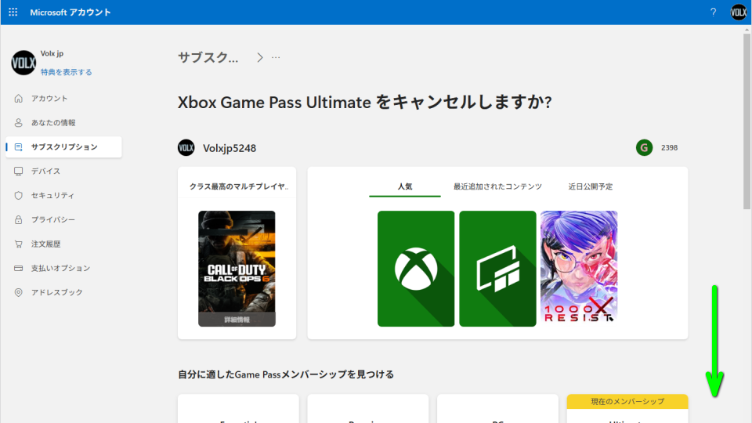Switch to 最近追加されたコンテンツ tab

tap(497, 187)
